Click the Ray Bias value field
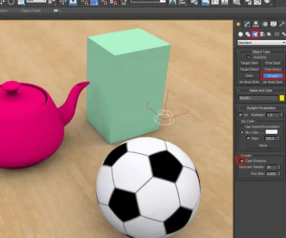 point(272,174)
